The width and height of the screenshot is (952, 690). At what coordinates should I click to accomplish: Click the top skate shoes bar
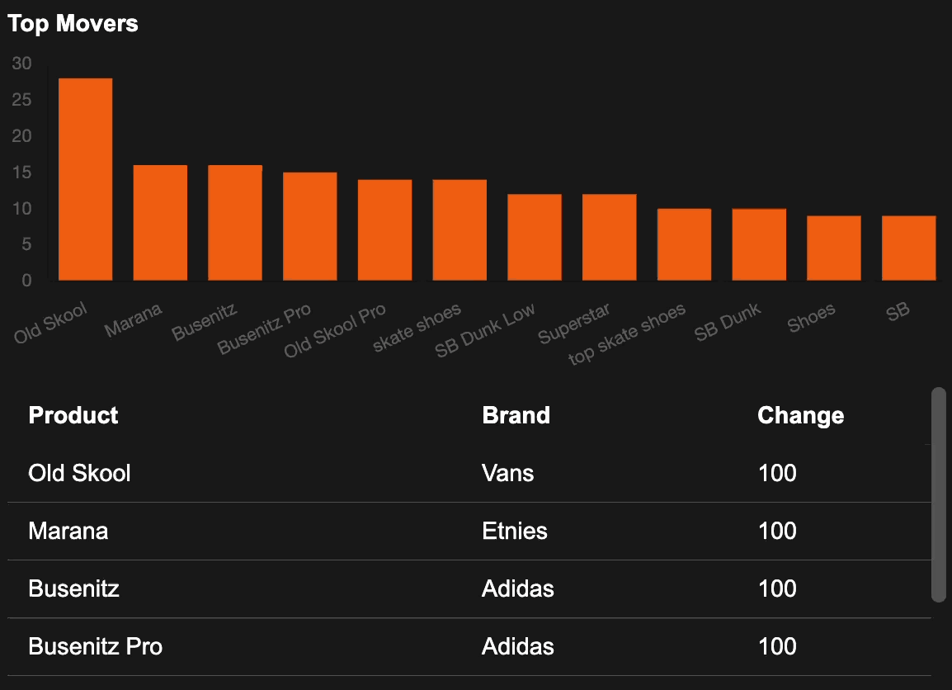(684, 244)
